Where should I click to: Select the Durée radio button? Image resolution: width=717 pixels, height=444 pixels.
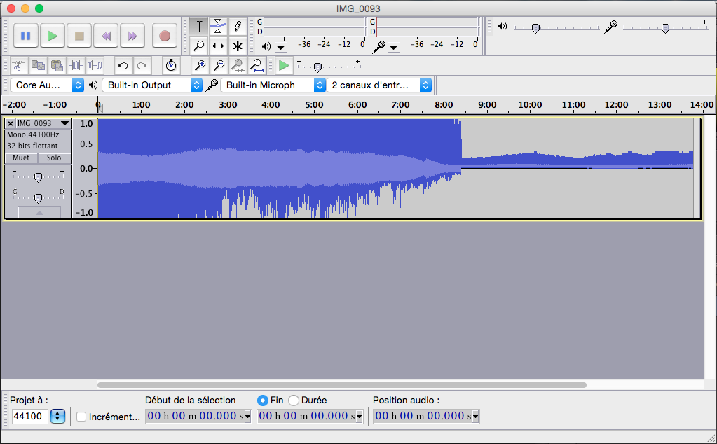(294, 401)
